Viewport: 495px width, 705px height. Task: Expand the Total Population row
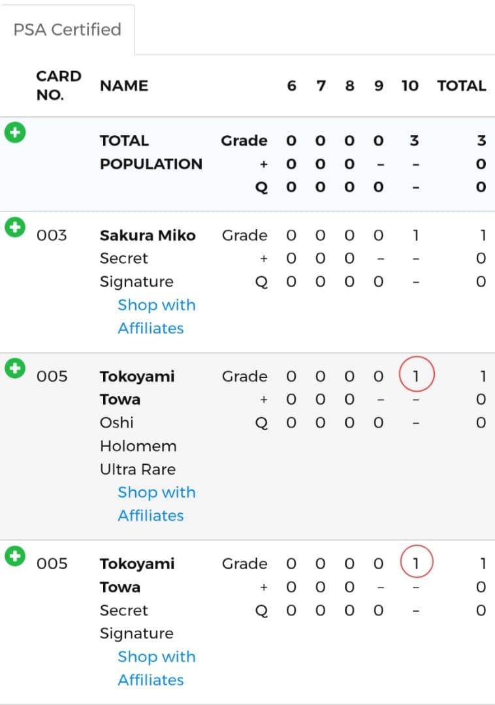[x=14, y=133]
